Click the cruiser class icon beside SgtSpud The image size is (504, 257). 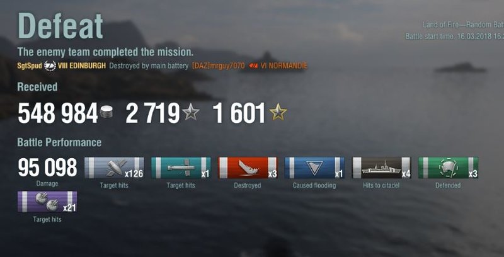pos(50,66)
